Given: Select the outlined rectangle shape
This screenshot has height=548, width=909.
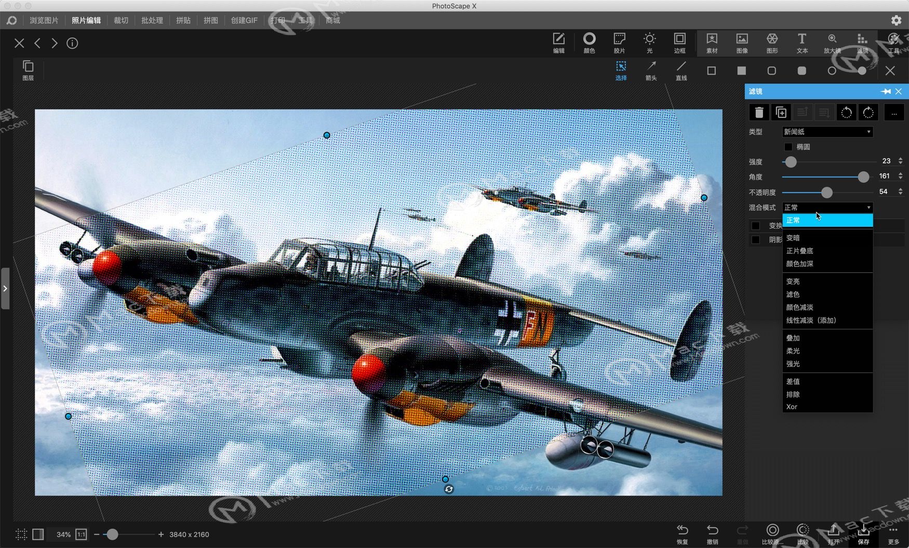Looking at the screenshot, I should [712, 71].
